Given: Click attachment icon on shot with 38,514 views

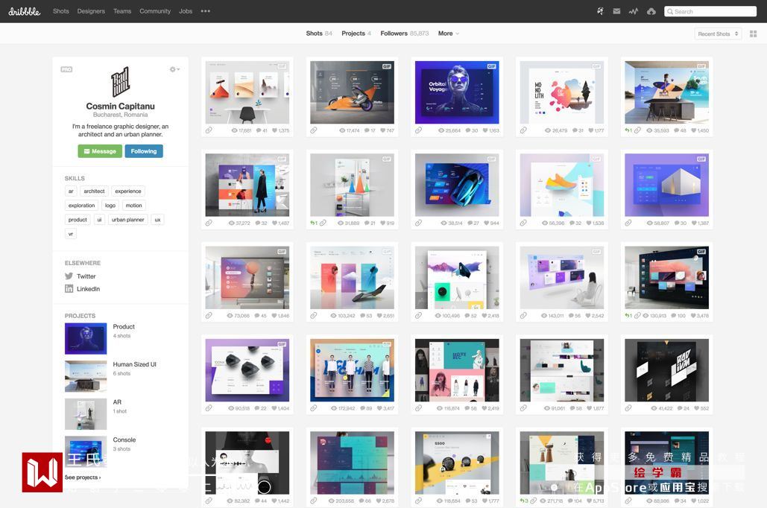Looking at the screenshot, I should pos(419,223).
